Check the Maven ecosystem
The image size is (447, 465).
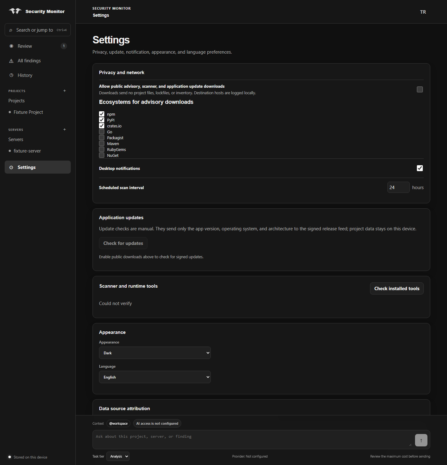pyautogui.click(x=102, y=144)
